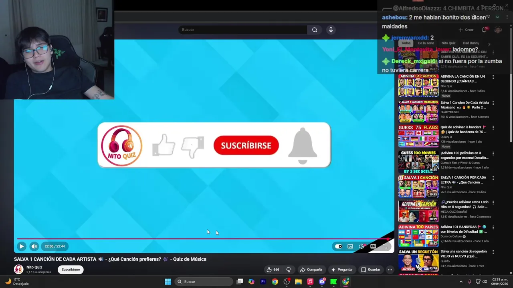Open the Nito Quiz channel name link
This screenshot has width=513, height=288.
(34, 267)
